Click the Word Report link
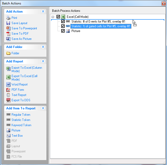Viewport: 167px width, 165px height. point(19,84)
